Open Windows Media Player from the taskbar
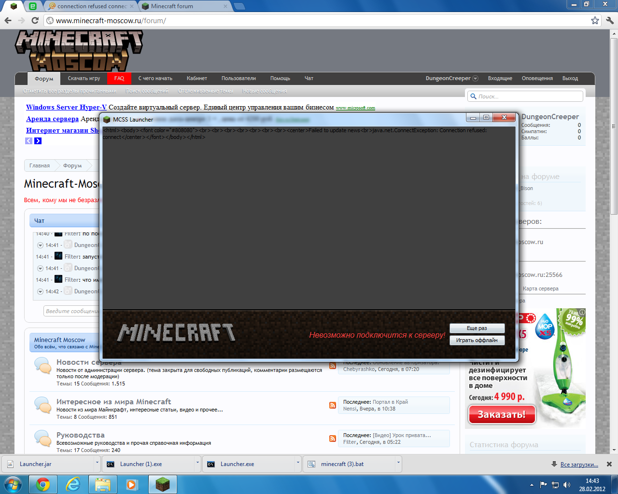The height and width of the screenshot is (494, 618). (132, 484)
